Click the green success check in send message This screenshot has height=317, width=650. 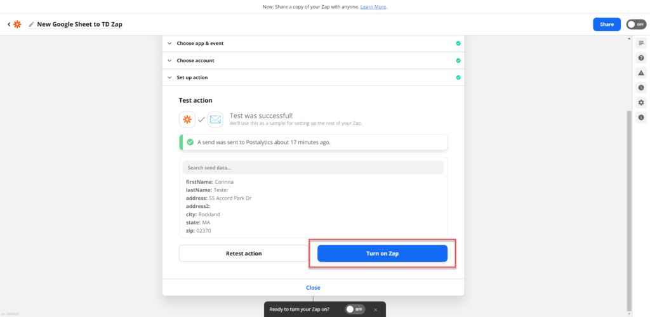[190, 142]
